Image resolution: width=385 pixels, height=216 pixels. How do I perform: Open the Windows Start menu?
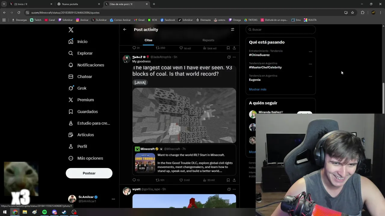[x=5, y=212]
